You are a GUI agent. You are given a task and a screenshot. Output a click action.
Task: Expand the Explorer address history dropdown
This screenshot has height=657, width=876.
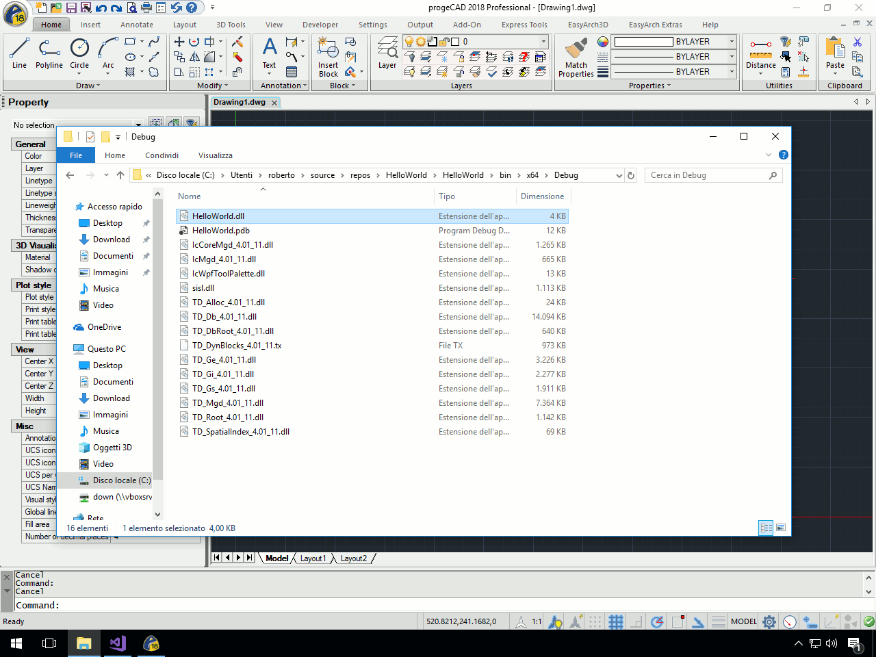point(619,175)
